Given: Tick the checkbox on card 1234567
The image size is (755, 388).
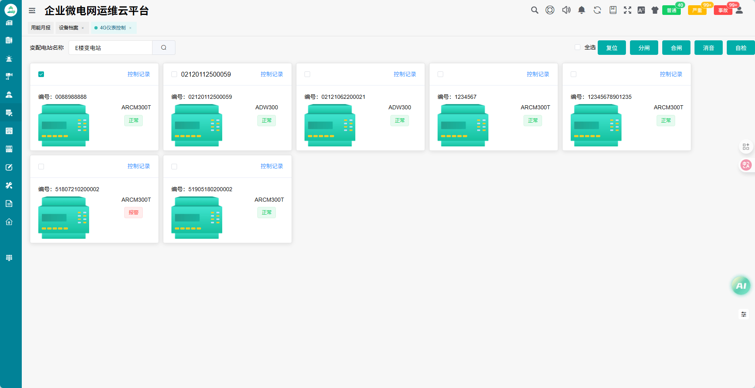Looking at the screenshot, I should click(440, 74).
